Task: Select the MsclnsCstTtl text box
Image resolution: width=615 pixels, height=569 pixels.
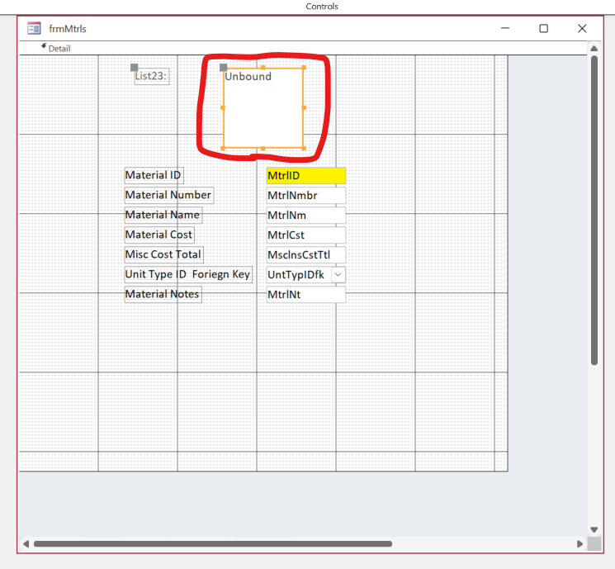Action: pos(306,254)
